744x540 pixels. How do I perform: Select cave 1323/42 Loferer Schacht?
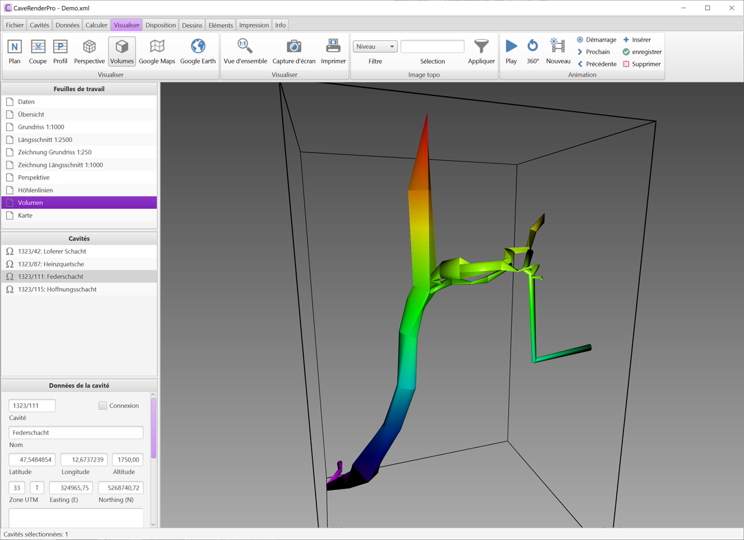coord(52,252)
